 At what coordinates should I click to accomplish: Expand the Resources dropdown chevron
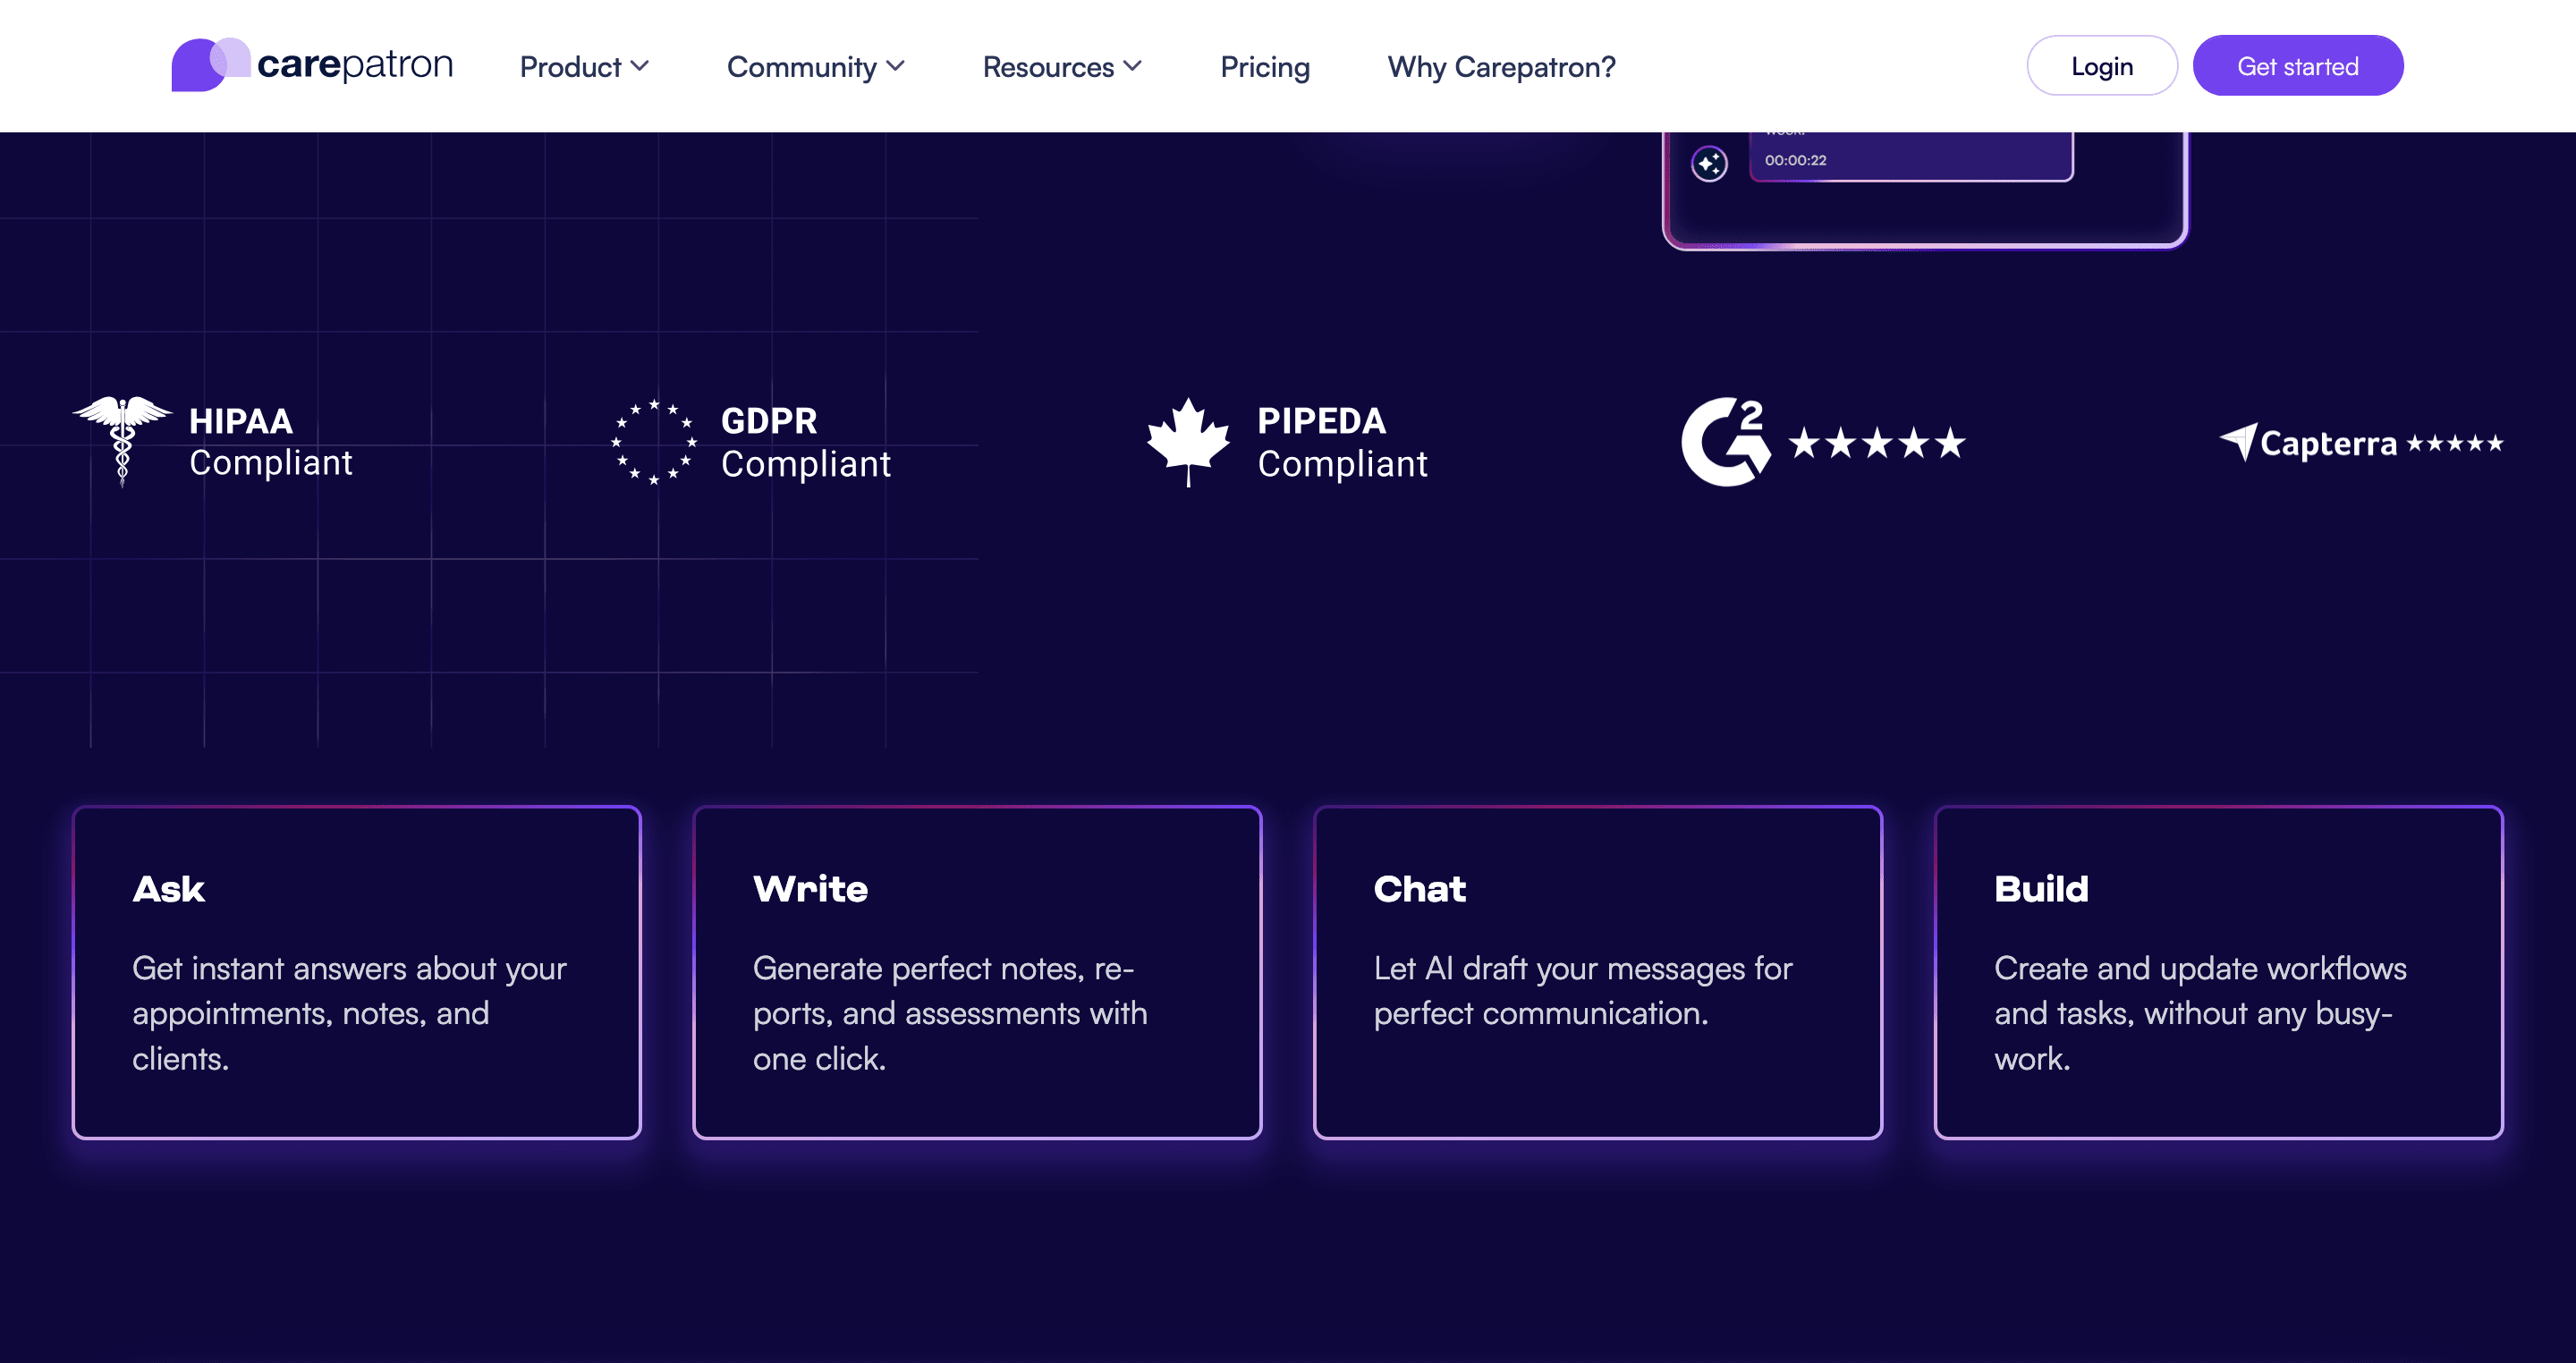(1132, 66)
